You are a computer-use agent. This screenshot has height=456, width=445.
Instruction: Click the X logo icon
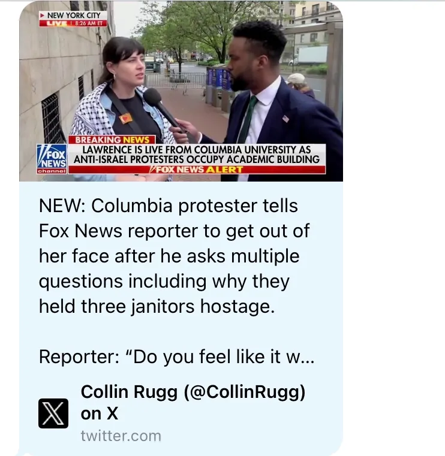(x=53, y=413)
